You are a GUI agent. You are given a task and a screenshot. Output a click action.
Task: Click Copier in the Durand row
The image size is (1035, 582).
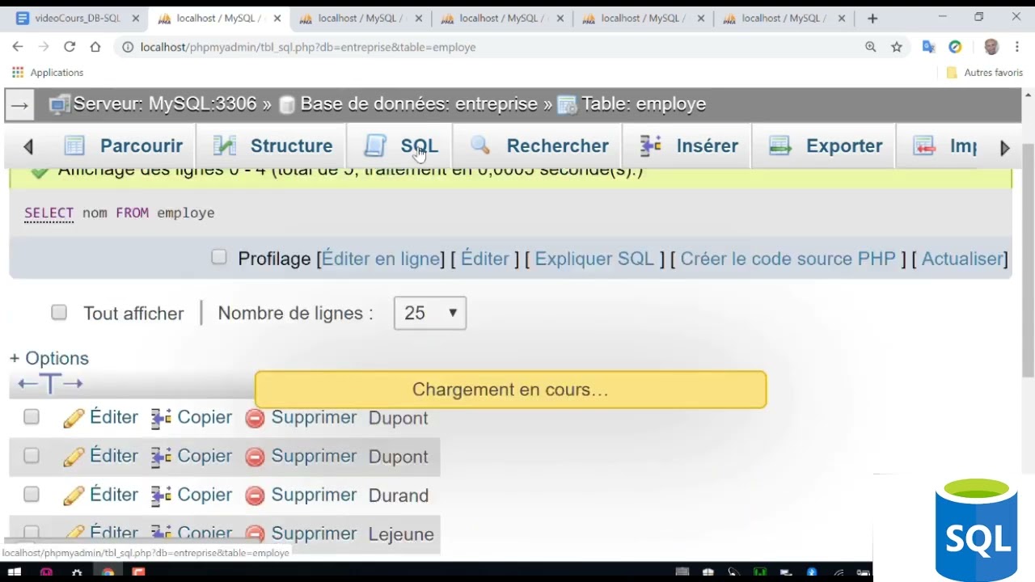coord(205,495)
